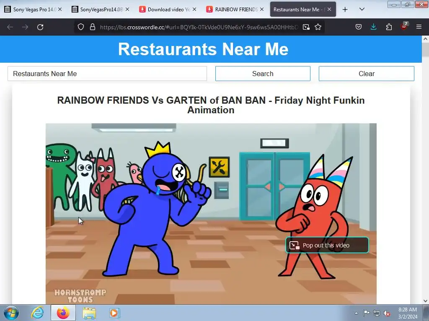429x321 pixels.
Task: Show site security padlock info
Action: pos(93,27)
